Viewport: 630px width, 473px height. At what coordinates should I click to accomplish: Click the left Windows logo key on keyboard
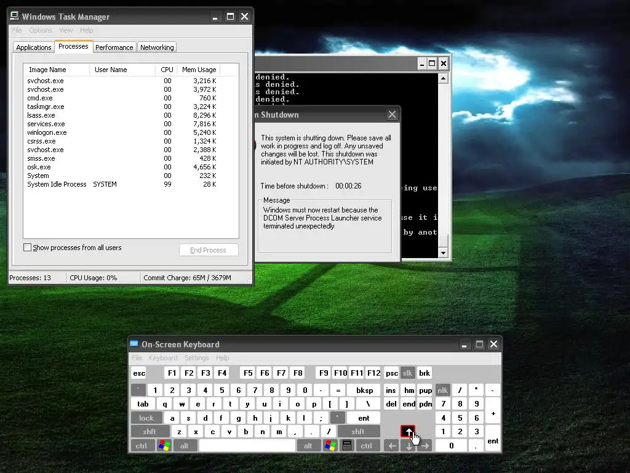[x=164, y=446]
